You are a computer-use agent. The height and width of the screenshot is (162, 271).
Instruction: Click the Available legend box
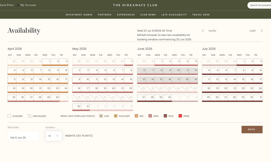[x=9, y=116]
